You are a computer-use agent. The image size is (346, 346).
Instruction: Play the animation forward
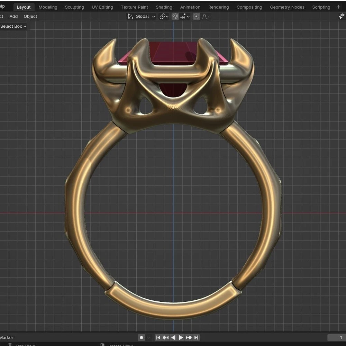click(181, 337)
